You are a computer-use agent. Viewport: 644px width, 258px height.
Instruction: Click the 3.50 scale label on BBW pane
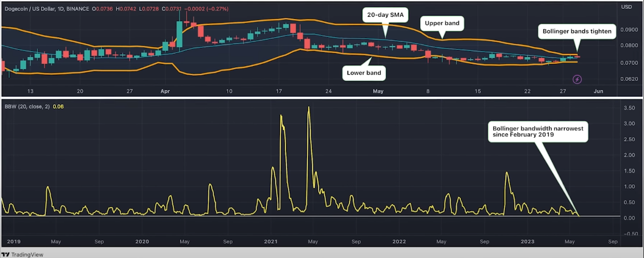tap(629, 108)
